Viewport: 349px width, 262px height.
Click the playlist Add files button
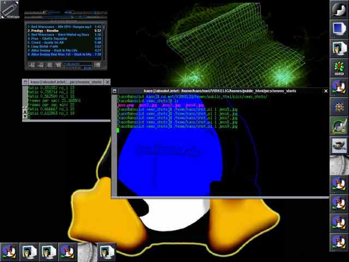point(32,65)
